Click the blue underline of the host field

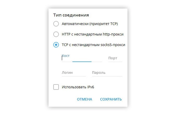pyautogui.click(x=82, y=62)
